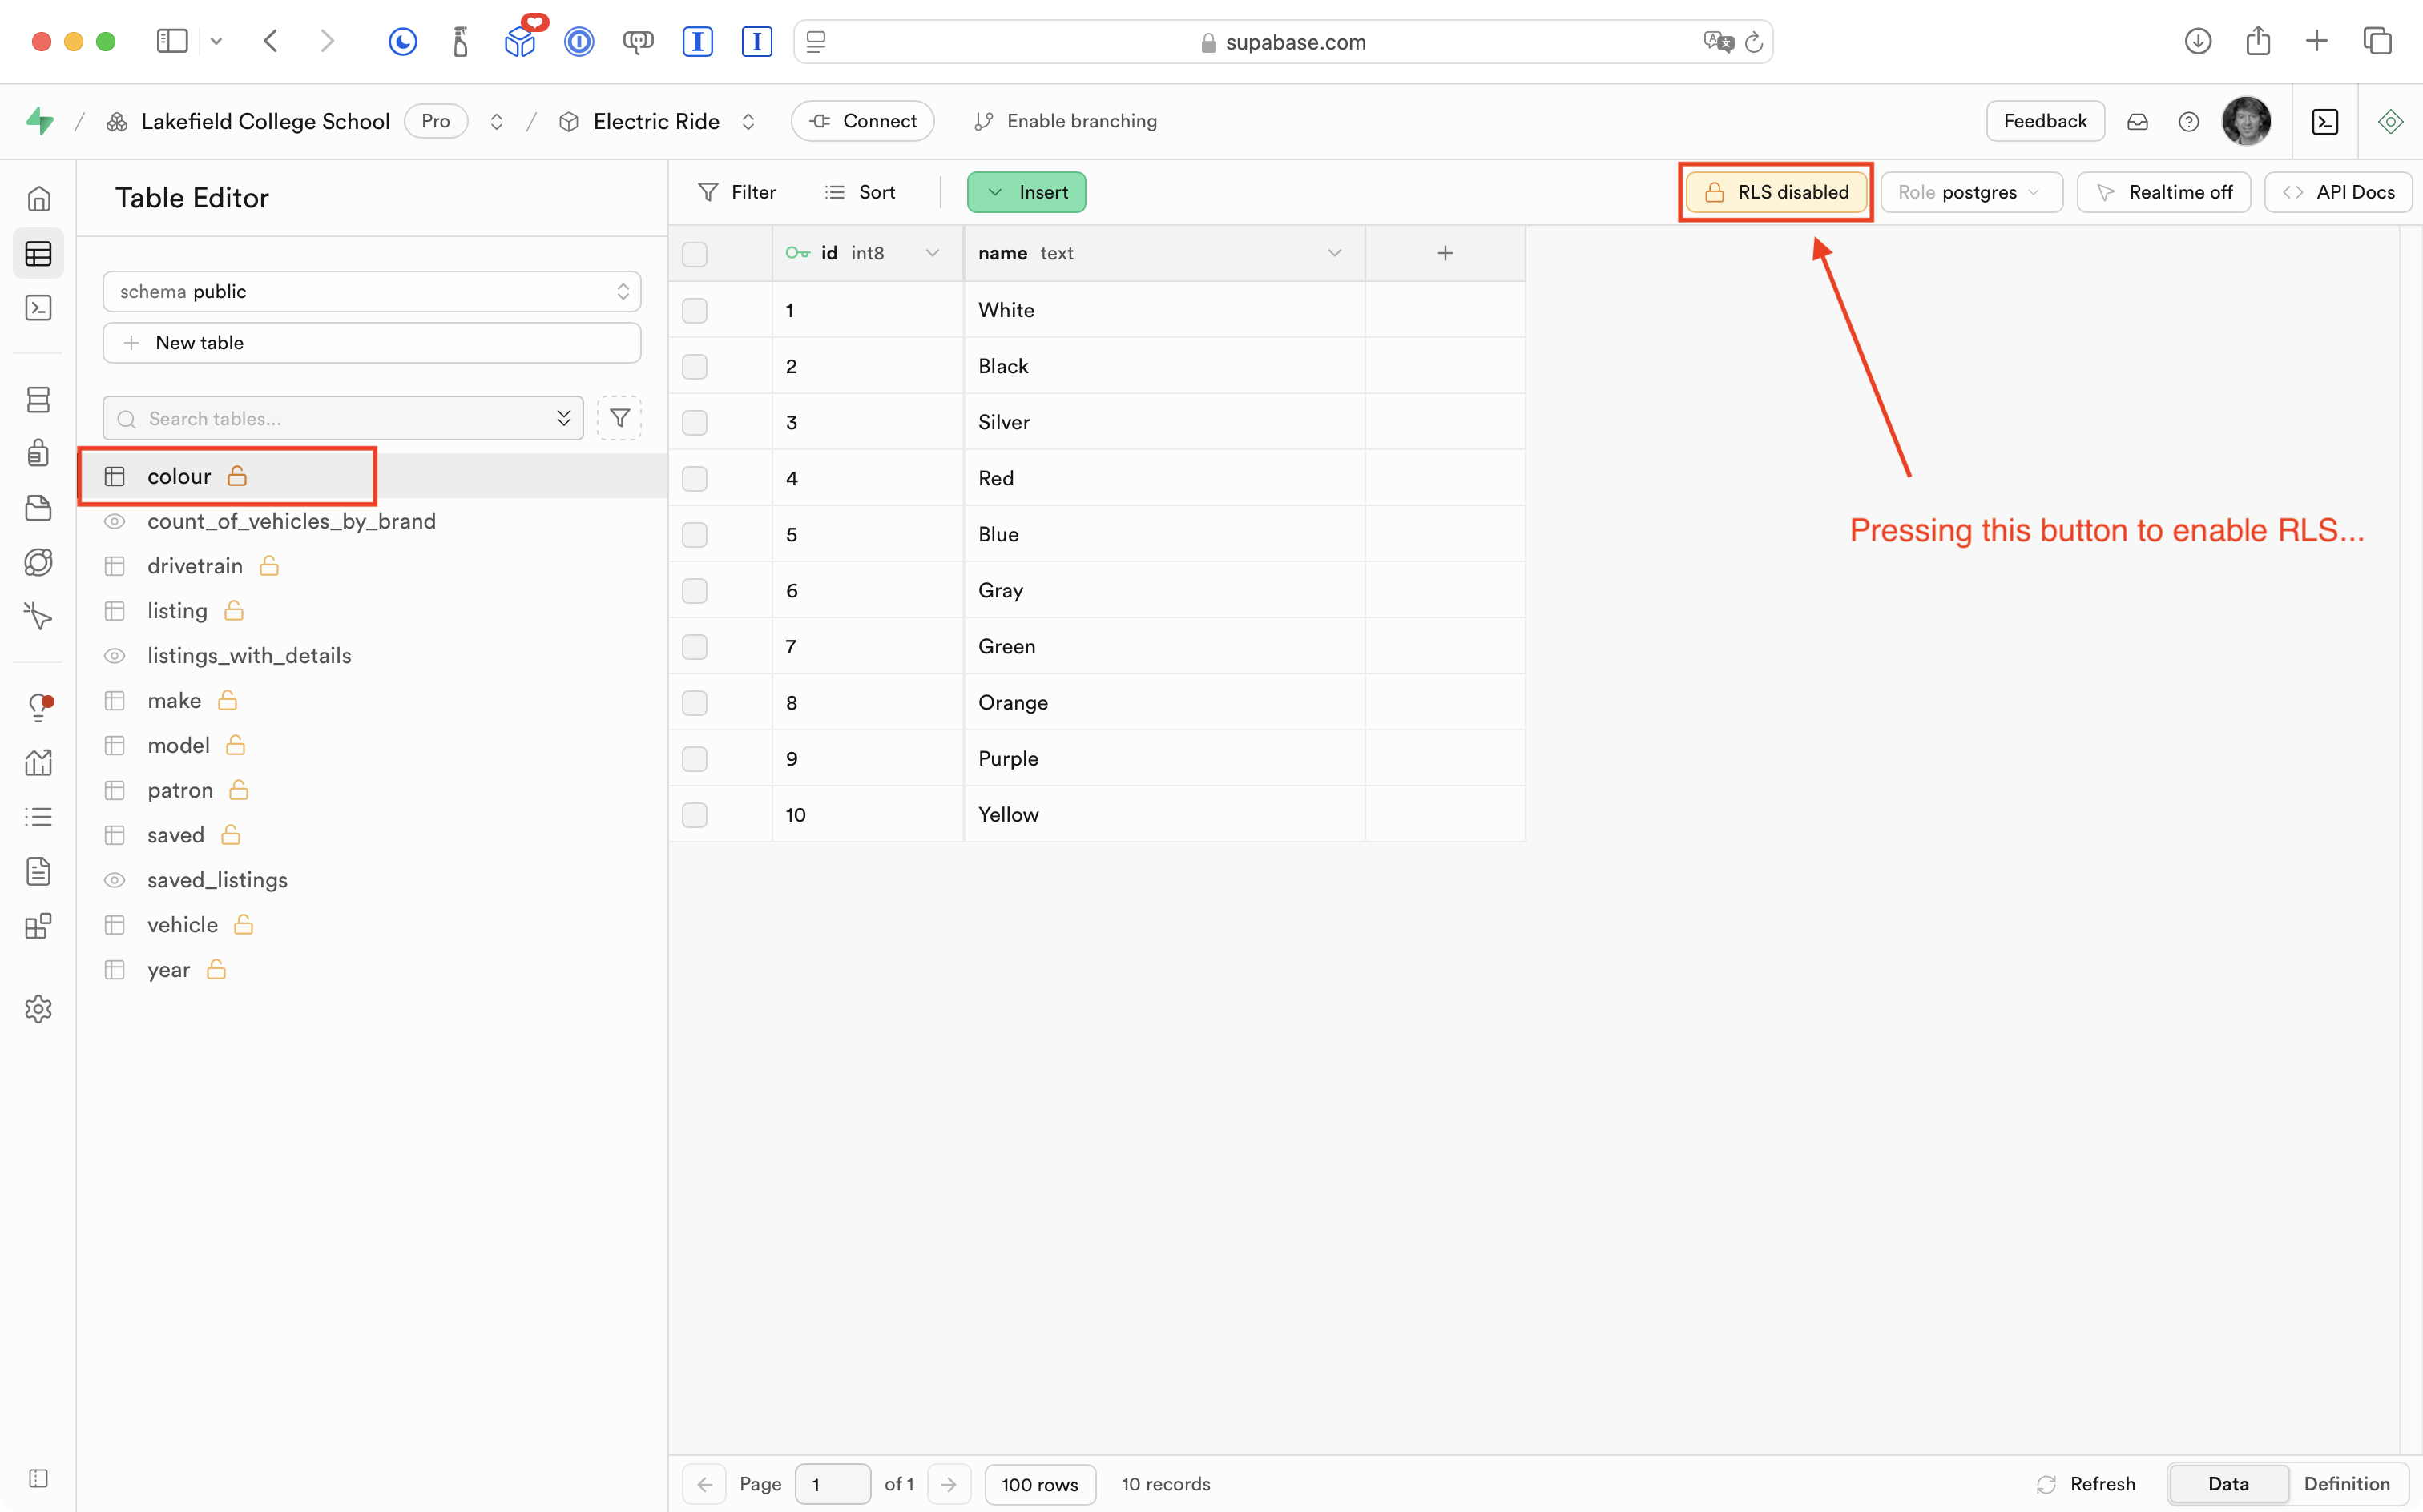This screenshot has height=1512, width=2423.
Task: Check the checkbox for the Yellow row
Action: coord(694,815)
